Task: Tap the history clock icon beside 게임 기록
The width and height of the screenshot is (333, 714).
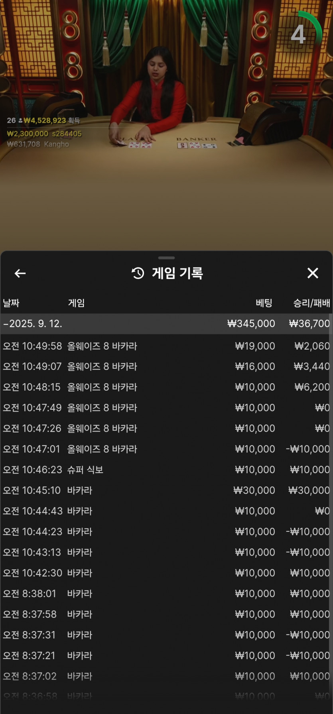Action: (x=138, y=273)
